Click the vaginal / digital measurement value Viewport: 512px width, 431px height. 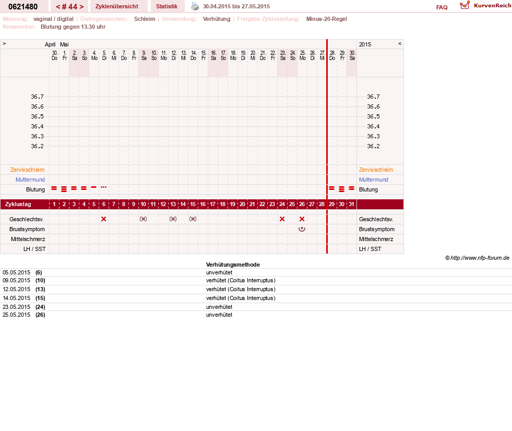(x=53, y=19)
